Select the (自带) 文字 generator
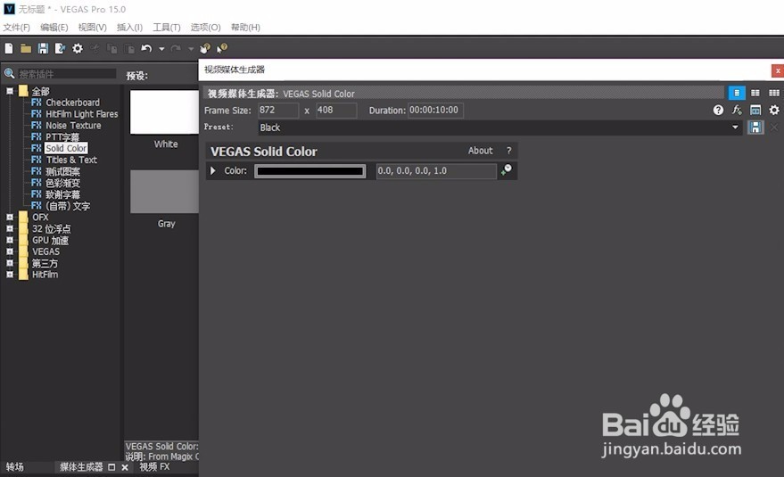 [x=68, y=206]
